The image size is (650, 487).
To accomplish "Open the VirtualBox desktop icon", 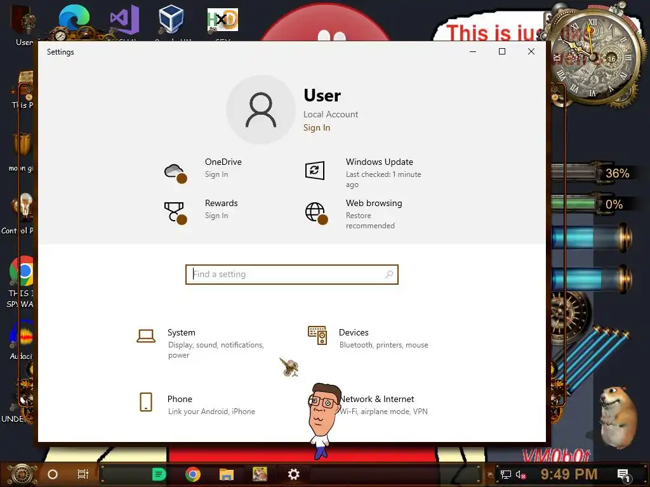I will coord(171,19).
